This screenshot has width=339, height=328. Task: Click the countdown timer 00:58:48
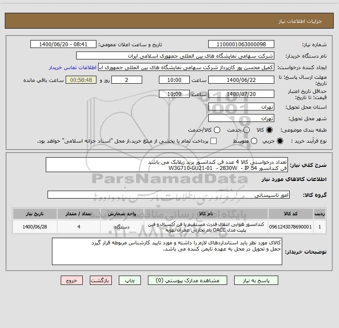tap(81, 80)
